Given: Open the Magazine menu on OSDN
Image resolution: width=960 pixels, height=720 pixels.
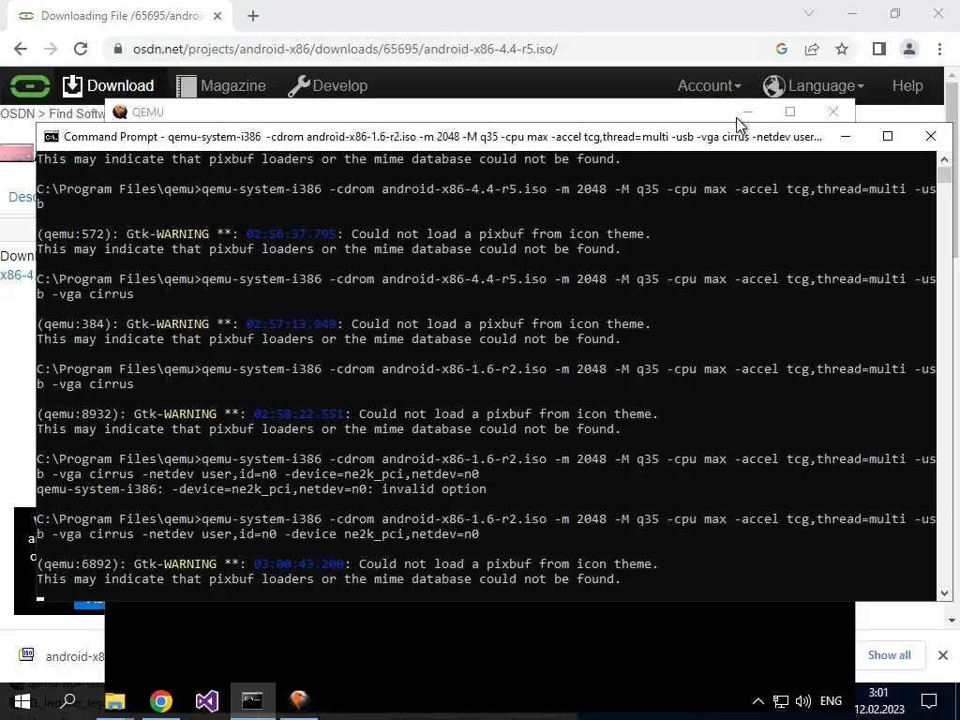Looking at the screenshot, I should pyautogui.click(x=221, y=85).
